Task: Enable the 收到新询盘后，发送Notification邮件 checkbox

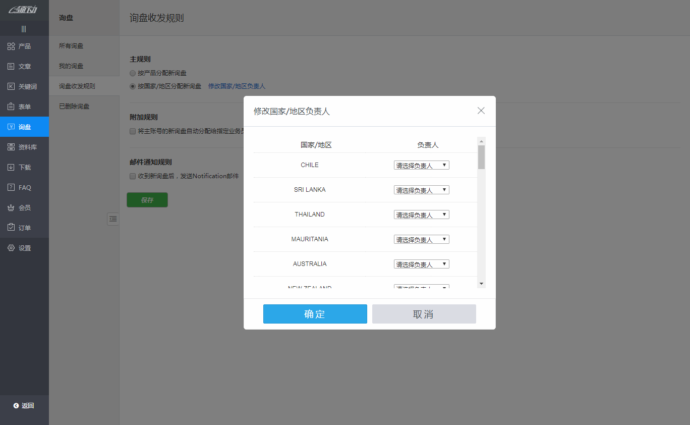Action: (132, 176)
